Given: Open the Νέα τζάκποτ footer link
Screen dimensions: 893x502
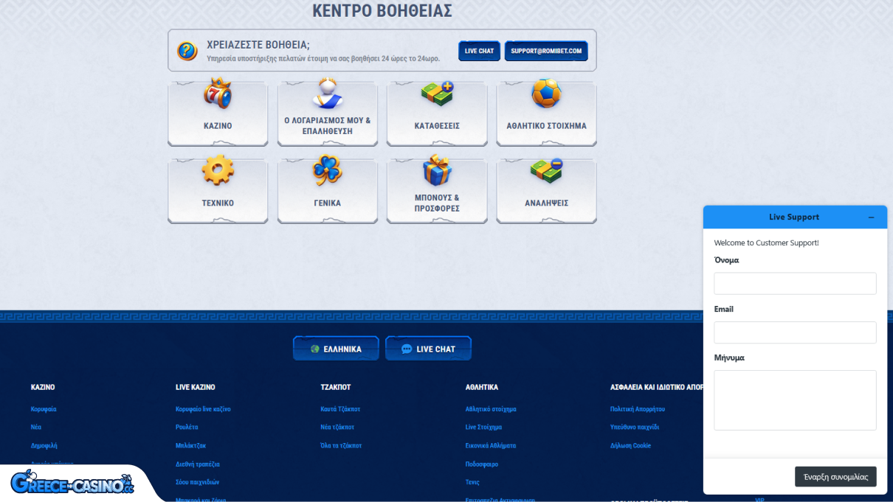Looking at the screenshot, I should [x=337, y=428].
